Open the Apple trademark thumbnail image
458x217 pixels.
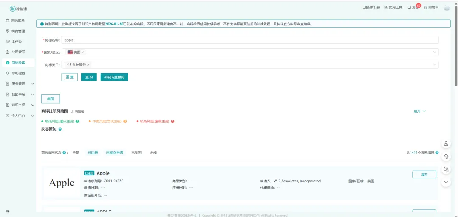[x=61, y=183]
